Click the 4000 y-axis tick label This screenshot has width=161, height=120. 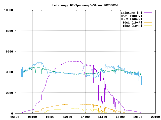click(x=10, y=72)
